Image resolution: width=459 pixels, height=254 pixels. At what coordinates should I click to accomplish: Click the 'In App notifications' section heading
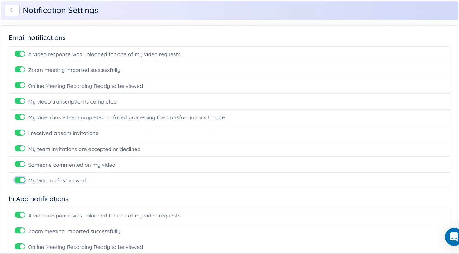(x=38, y=199)
